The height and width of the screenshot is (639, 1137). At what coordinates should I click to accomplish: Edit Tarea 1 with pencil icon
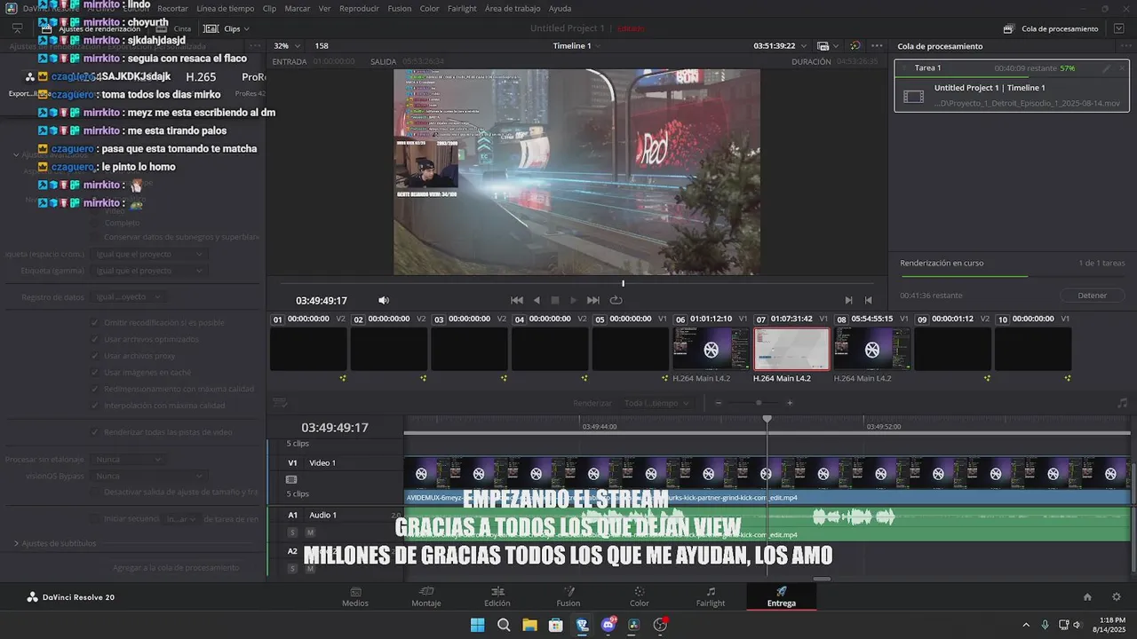pos(1106,68)
